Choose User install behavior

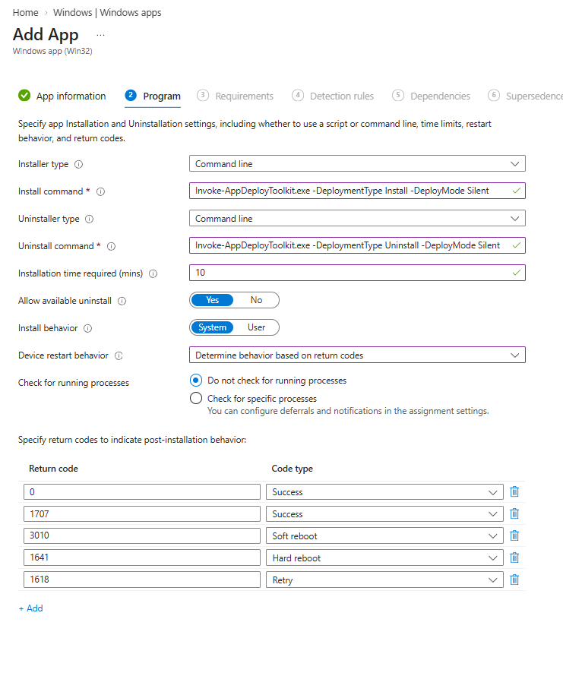pos(256,327)
